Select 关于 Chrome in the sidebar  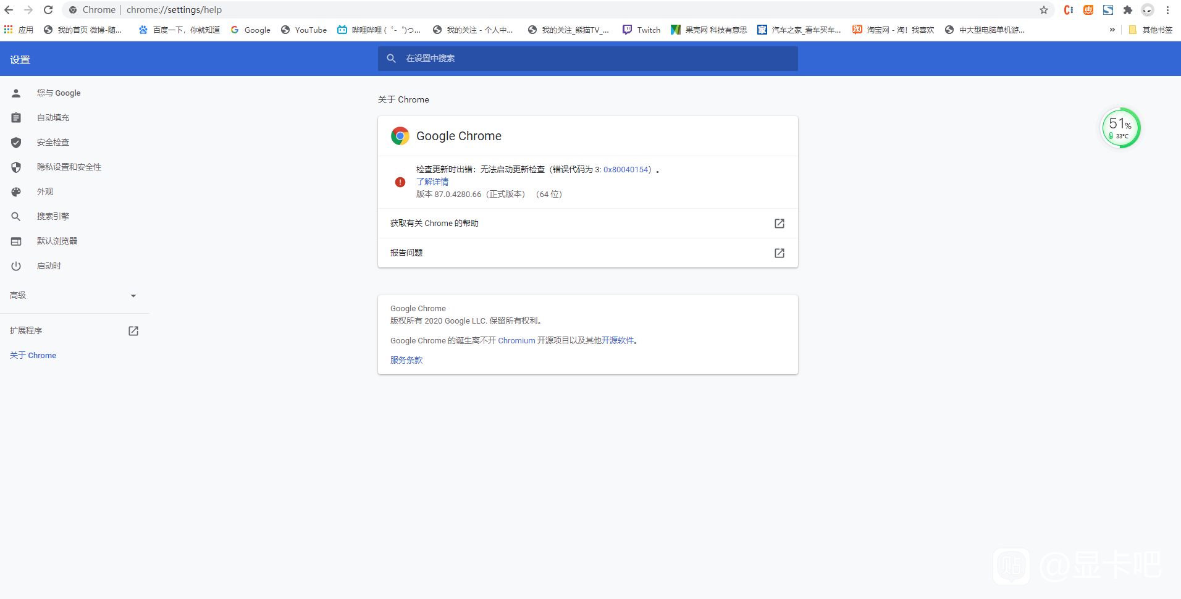coord(33,355)
